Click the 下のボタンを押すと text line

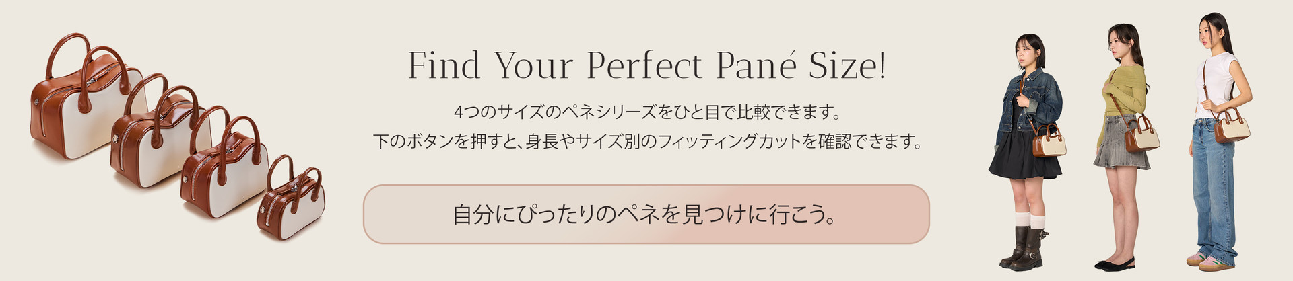(x=646, y=141)
